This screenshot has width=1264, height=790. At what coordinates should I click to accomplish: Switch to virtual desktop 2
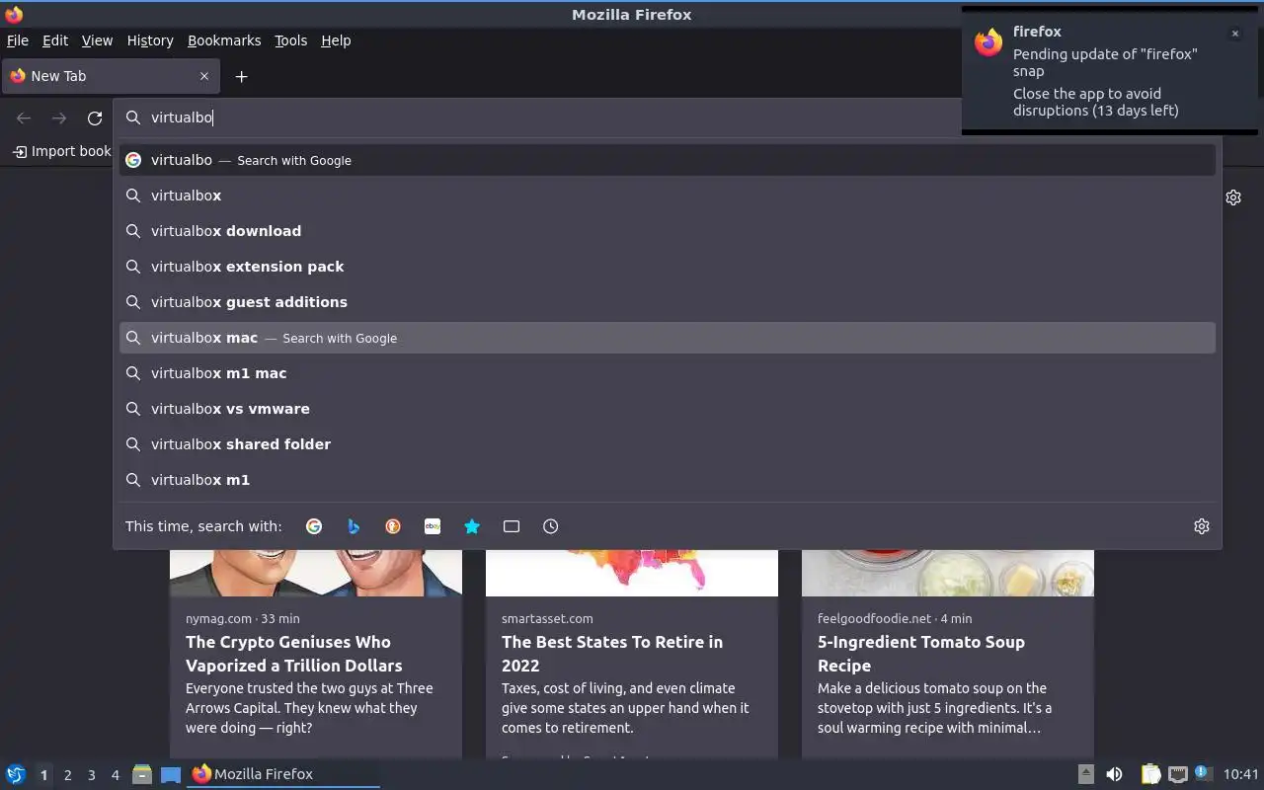67,775
